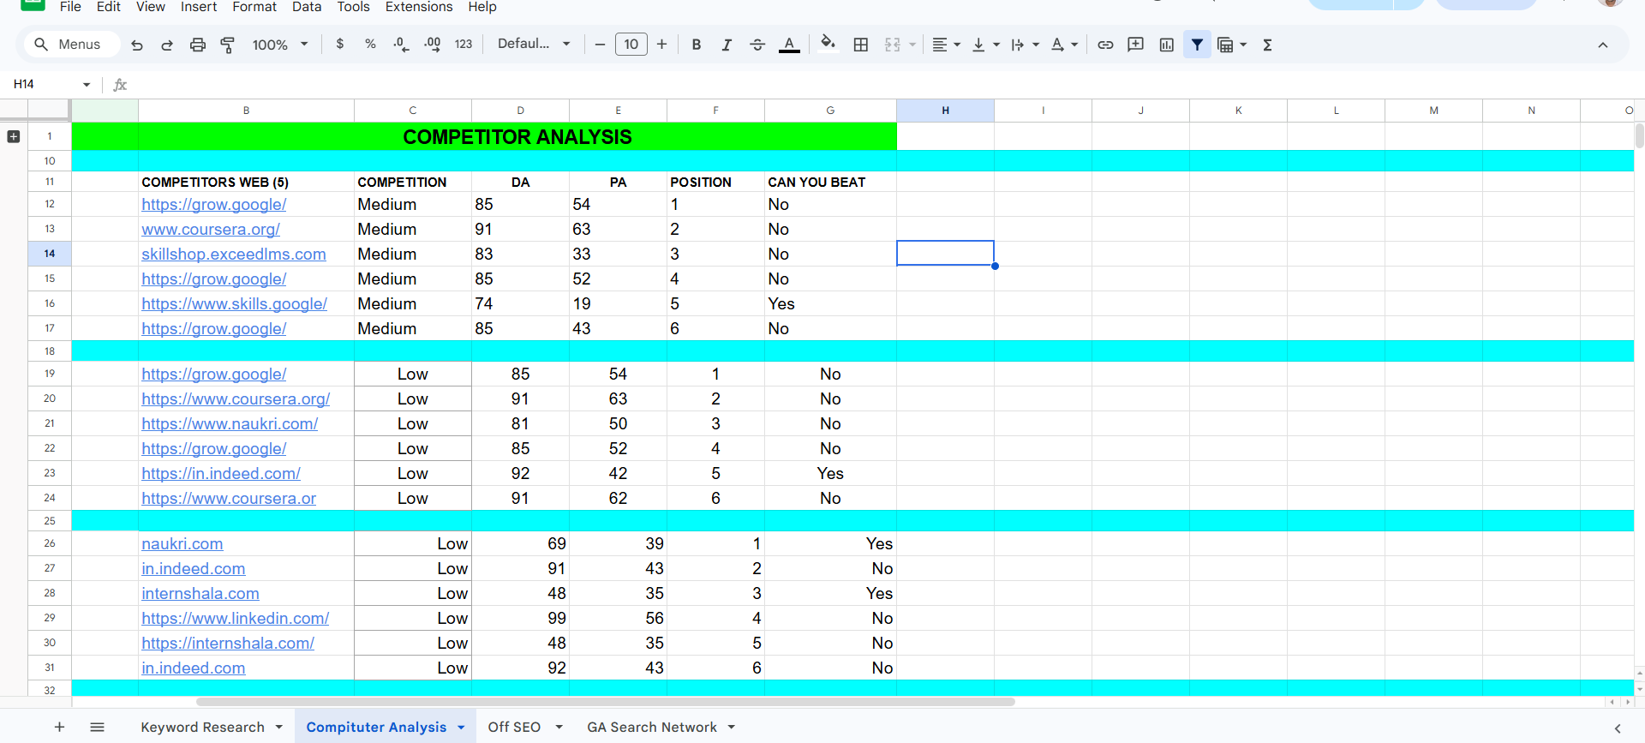Switch to the Off SEO tab

coord(514,727)
